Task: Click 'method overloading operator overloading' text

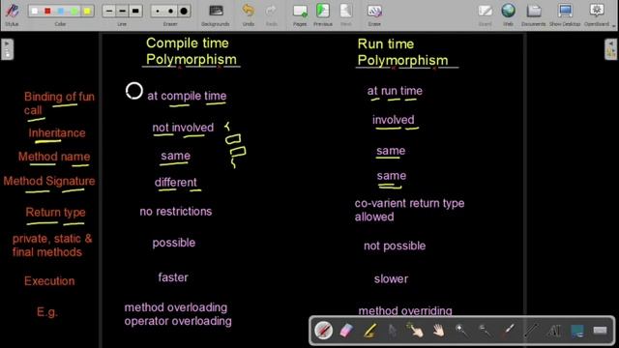Action: (178, 314)
